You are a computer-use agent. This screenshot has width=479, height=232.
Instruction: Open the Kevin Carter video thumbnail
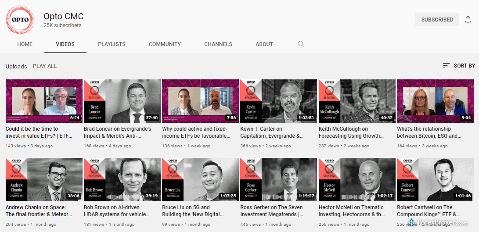click(279, 101)
